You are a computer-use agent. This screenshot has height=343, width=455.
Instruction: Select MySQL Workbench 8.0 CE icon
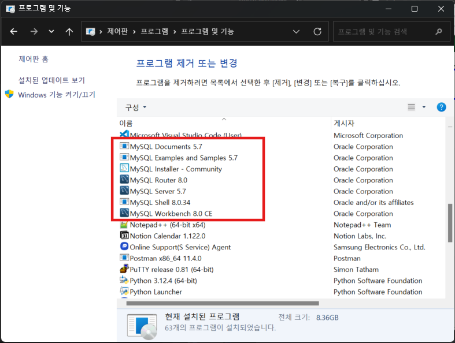tap(124, 213)
